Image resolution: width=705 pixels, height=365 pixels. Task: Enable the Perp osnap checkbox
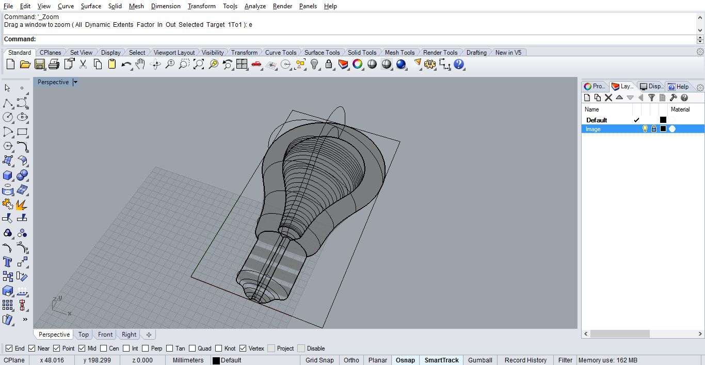pyautogui.click(x=145, y=348)
